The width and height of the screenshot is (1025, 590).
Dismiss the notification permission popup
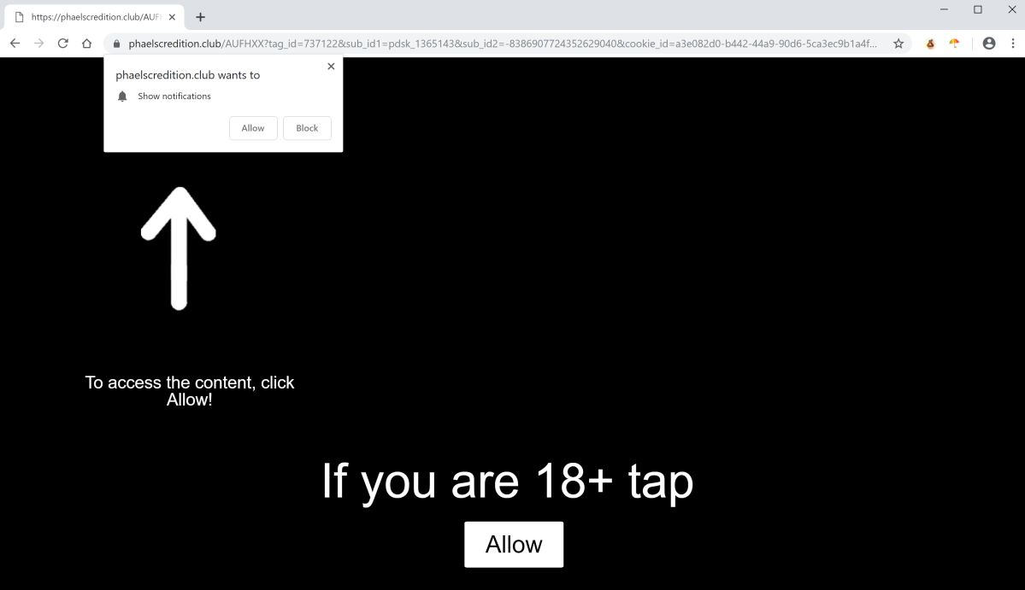click(331, 66)
